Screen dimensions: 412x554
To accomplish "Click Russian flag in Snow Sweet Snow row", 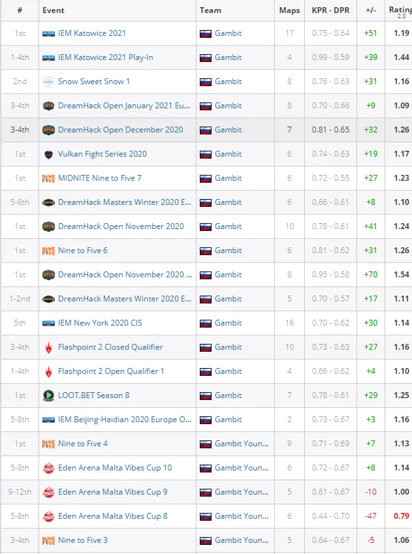I will coord(206,82).
